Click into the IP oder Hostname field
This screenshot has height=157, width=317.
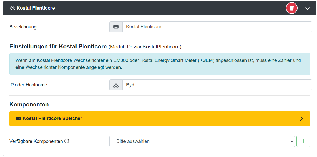coord(217,85)
